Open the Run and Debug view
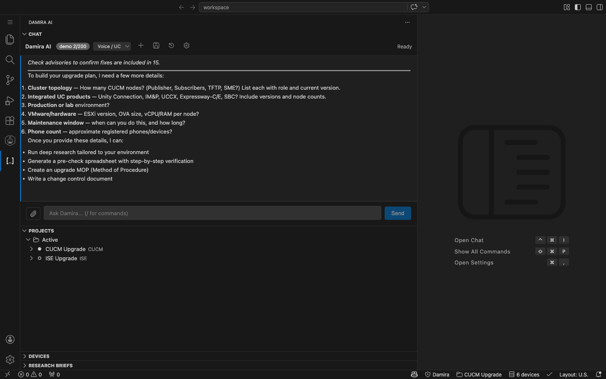 (x=10, y=100)
